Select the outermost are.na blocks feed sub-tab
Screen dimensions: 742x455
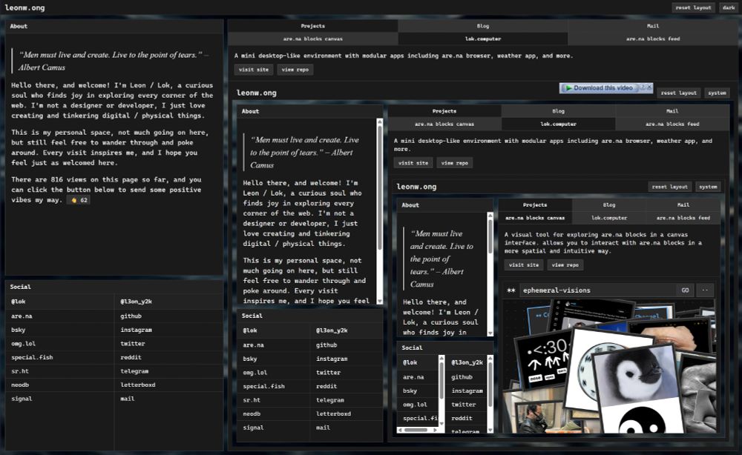click(x=652, y=39)
